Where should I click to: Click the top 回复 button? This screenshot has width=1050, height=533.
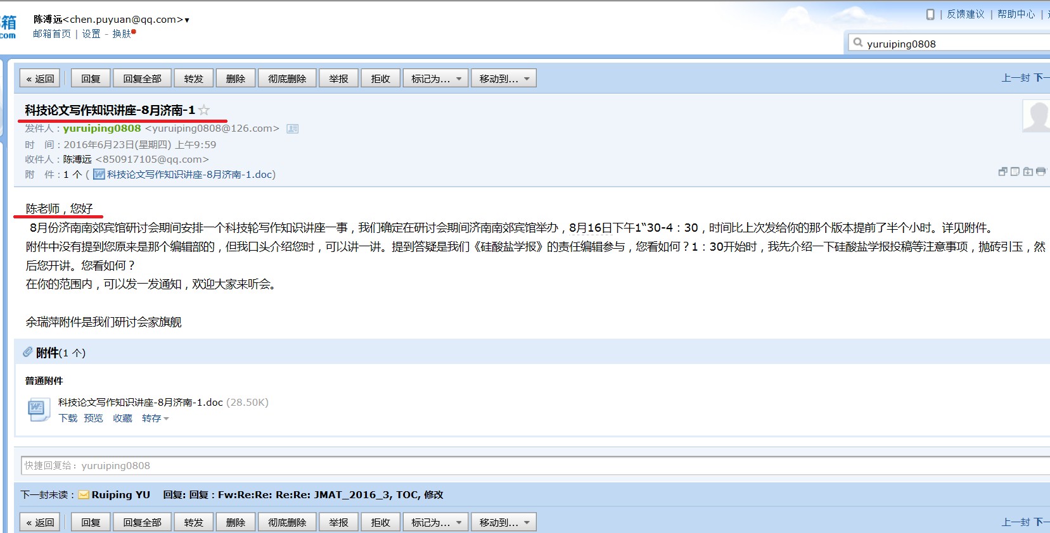pyautogui.click(x=91, y=78)
